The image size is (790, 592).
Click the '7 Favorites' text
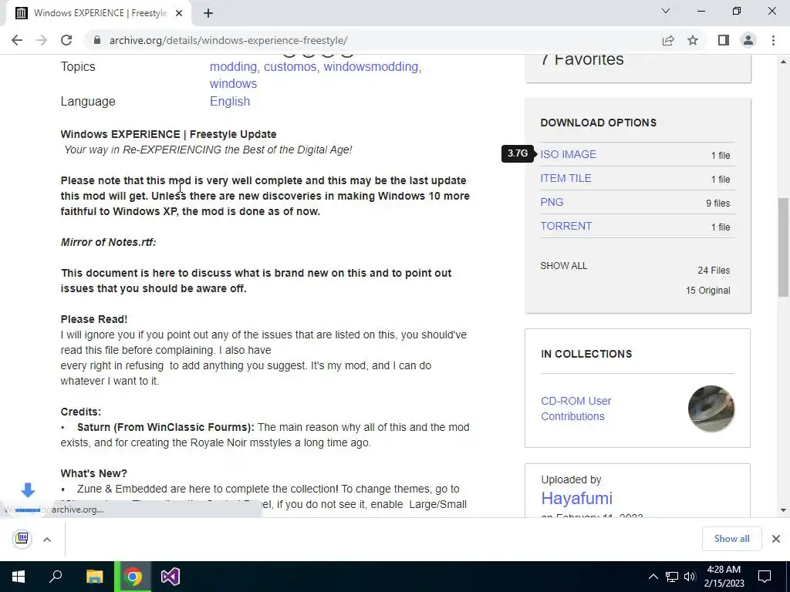[582, 59]
